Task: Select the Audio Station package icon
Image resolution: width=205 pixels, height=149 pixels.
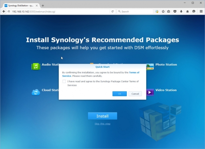Action: pyautogui.click(x=36, y=66)
